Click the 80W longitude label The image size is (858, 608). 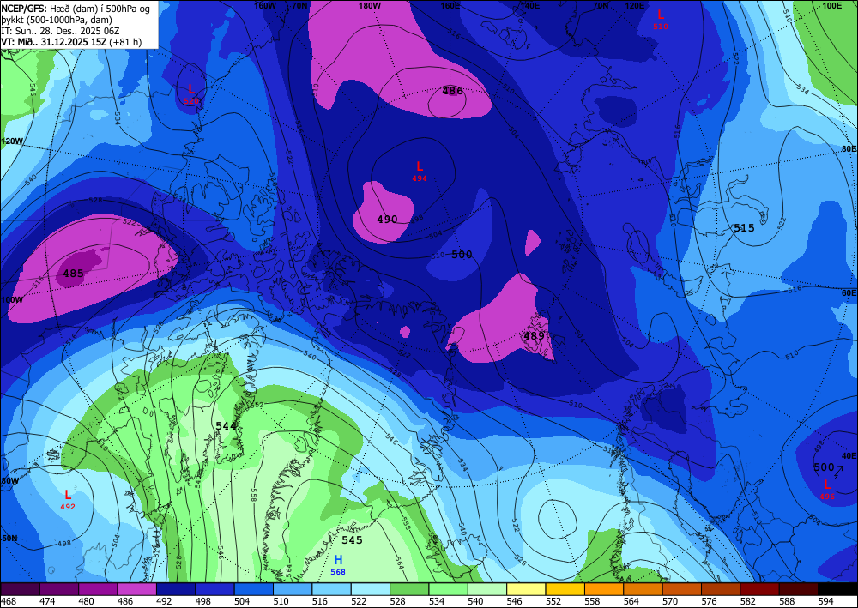pyautogui.click(x=9, y=481)
